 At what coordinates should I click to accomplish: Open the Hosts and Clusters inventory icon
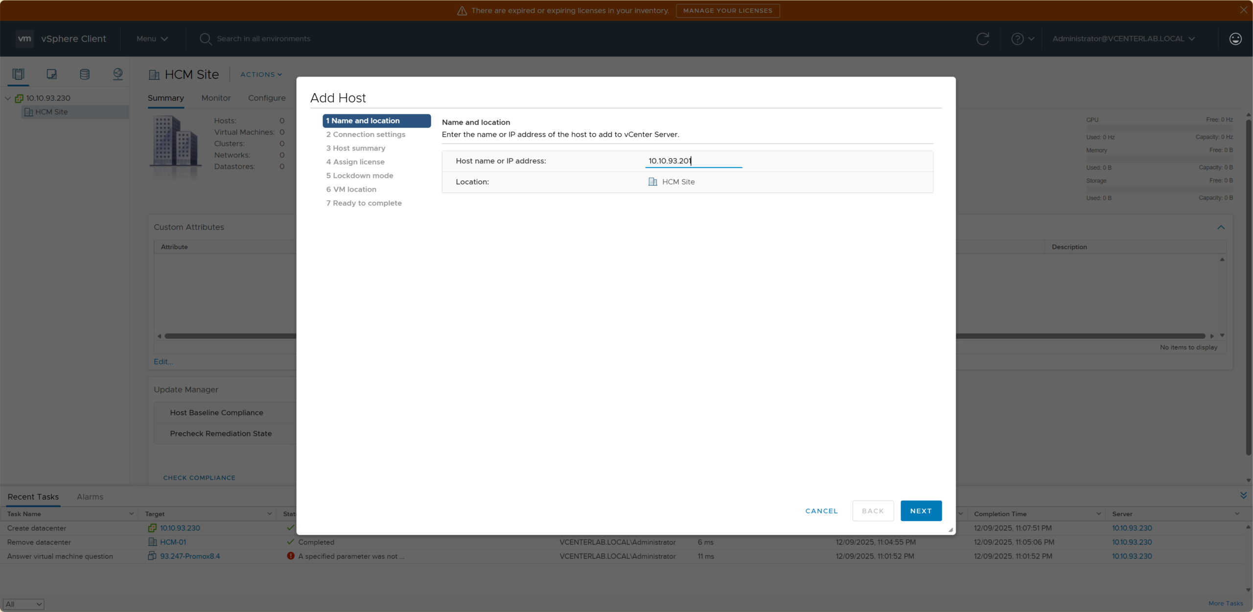tap(18, 74)
